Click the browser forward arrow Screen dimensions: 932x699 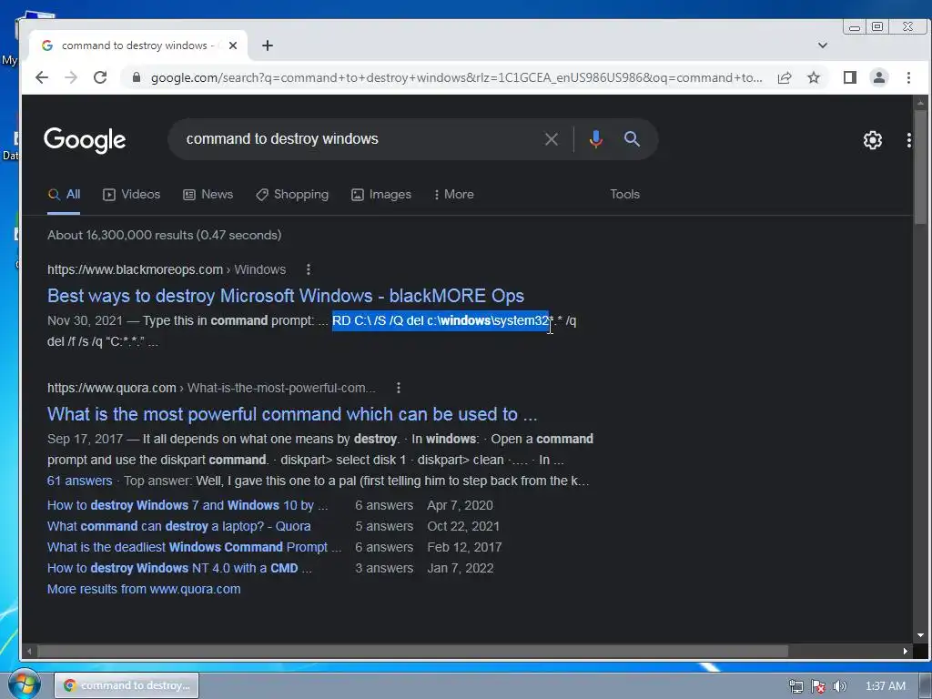71,77
